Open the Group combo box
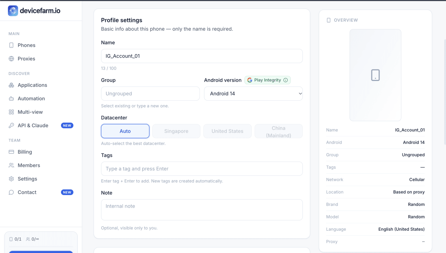446x253 pixels. [150, 94]
